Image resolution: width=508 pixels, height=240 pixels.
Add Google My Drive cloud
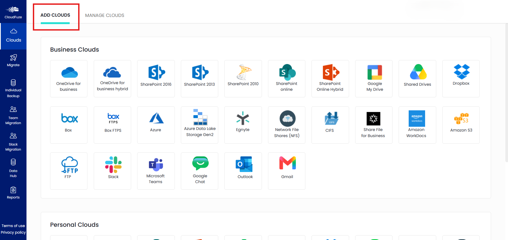tap(374, 79)
